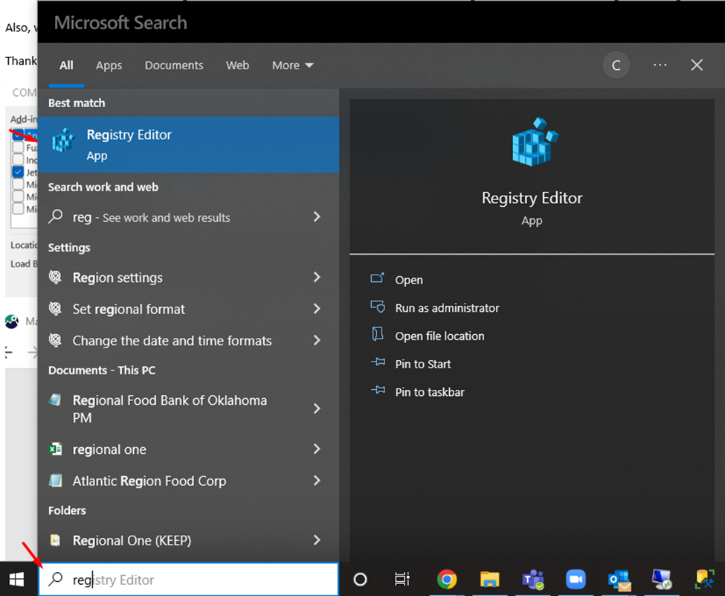Expand the More filter dropdown

pos(293,65)
